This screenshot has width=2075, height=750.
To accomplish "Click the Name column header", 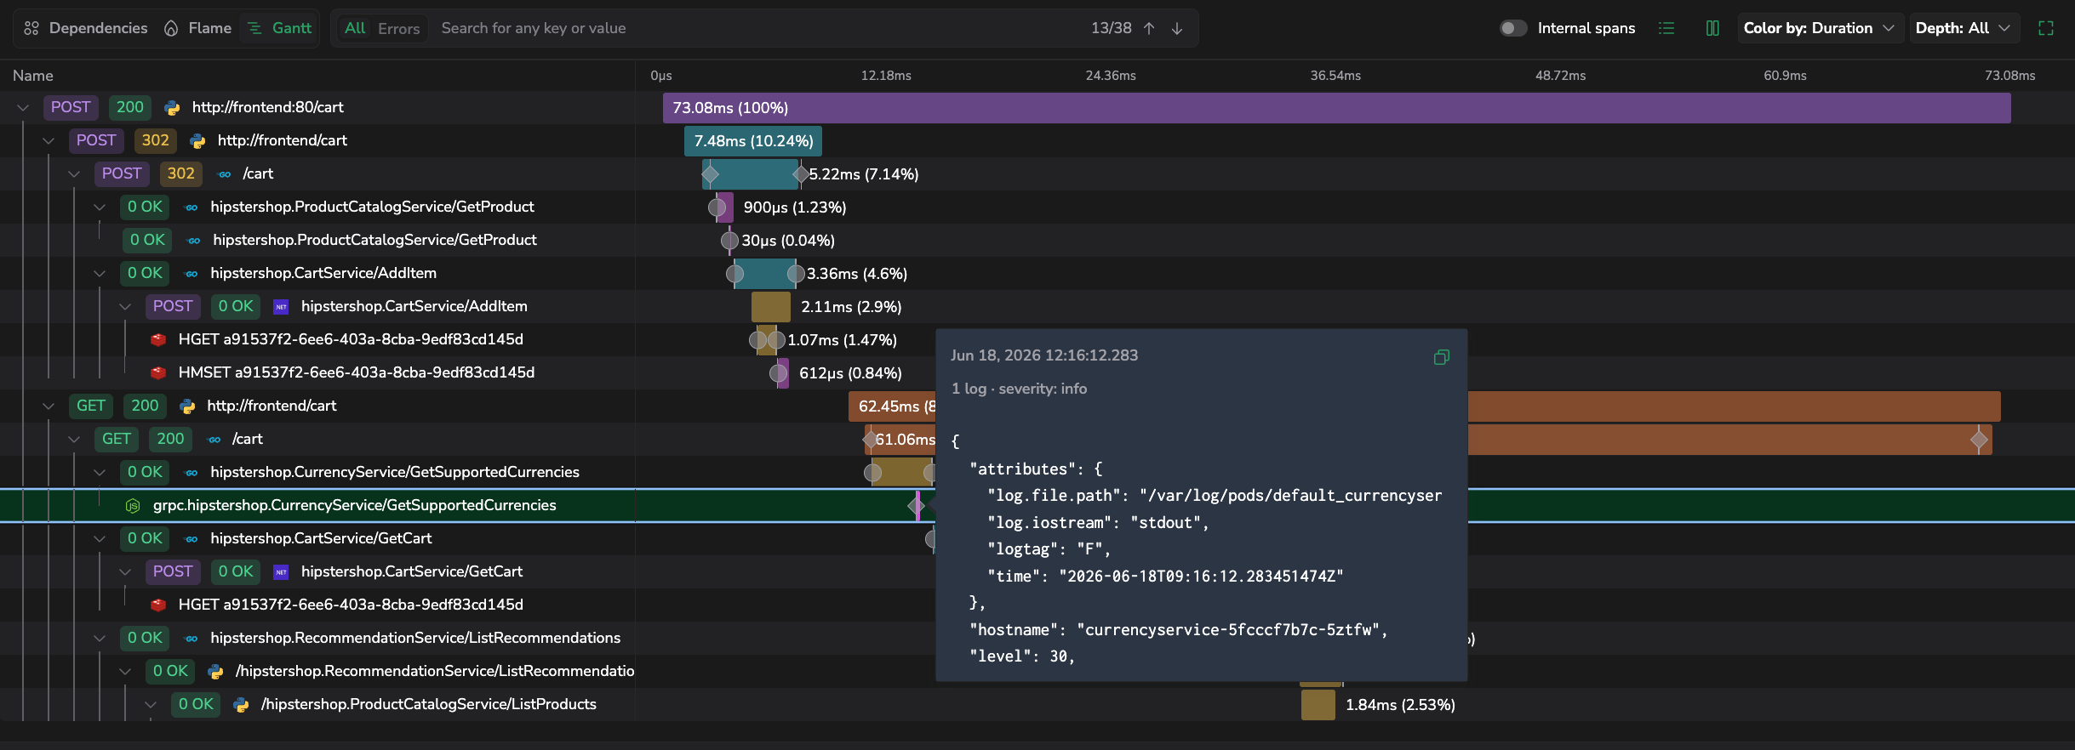I will click(x=33, y=76).
